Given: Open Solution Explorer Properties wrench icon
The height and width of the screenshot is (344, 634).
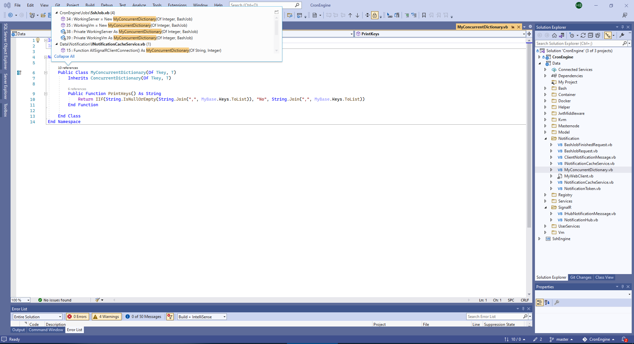Looking at the screenshot, I should point(622,35).
